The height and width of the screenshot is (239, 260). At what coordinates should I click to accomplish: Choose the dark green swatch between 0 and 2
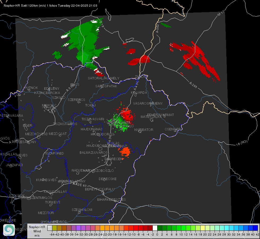click(x=160, y=228)
